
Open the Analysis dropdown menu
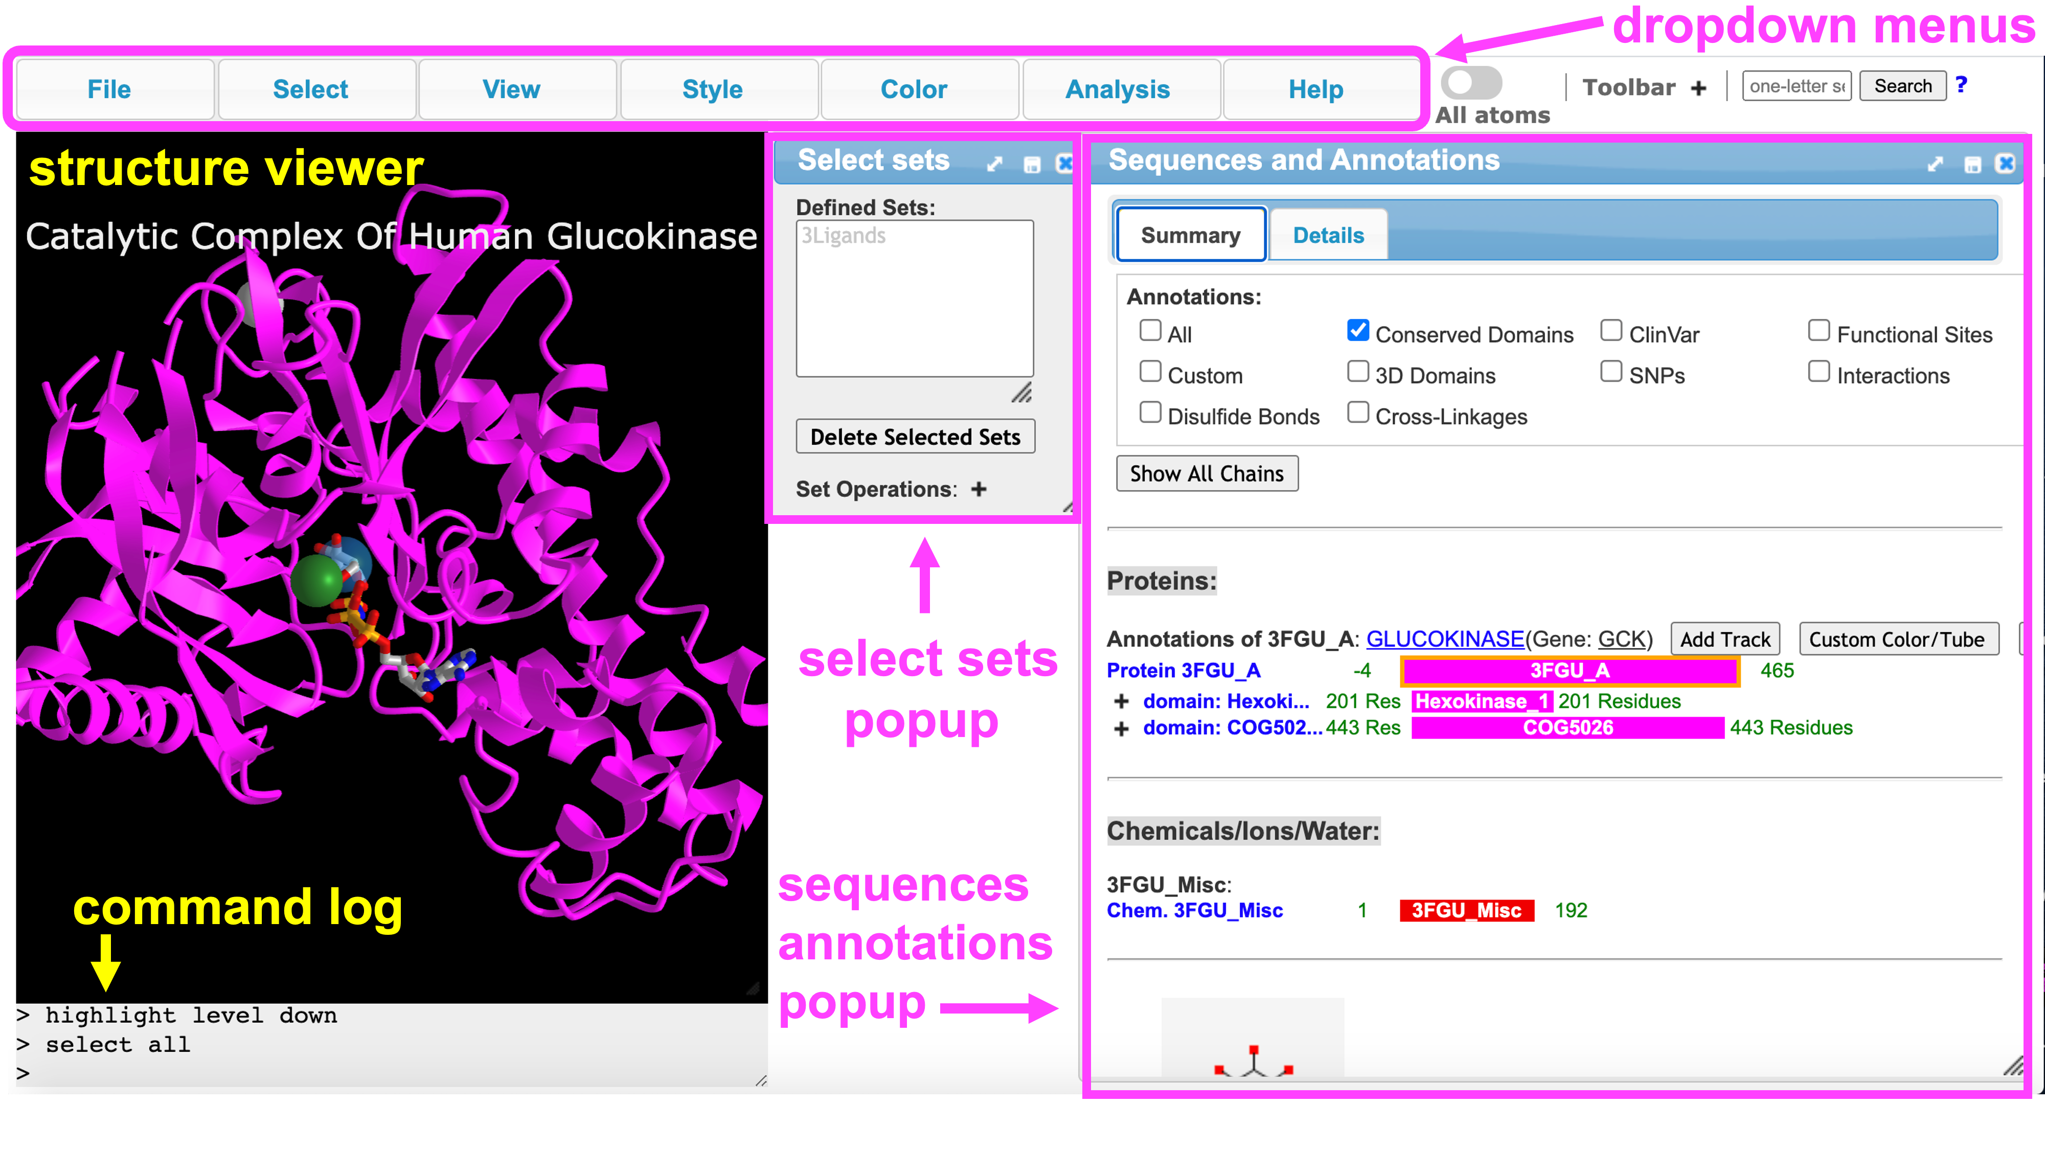(x=1117, y=89)
